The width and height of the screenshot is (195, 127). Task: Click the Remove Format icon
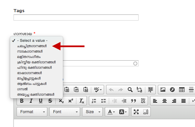pos(82,101)
